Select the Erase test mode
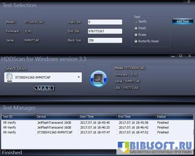195x156 pixels. (136, 35)
